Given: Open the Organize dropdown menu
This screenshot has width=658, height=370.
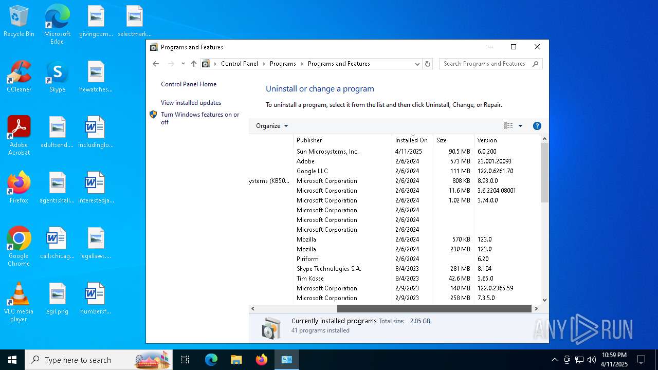Looking at the screenshot, I should click(272, 126).
